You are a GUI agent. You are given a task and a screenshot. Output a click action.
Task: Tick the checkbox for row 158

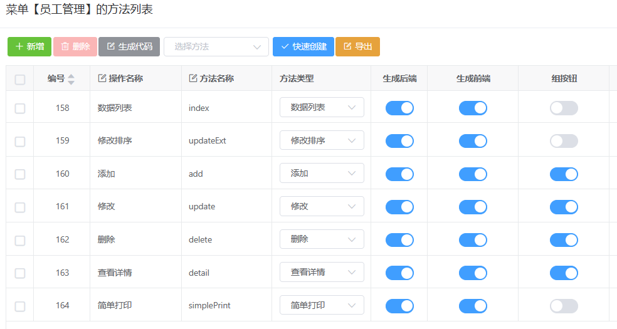click(20, 108)
